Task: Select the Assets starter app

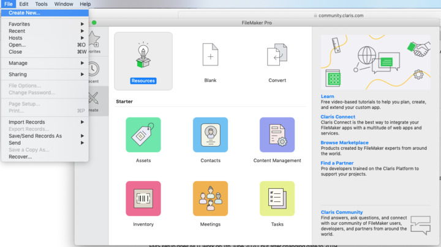Action: point(143,135)
